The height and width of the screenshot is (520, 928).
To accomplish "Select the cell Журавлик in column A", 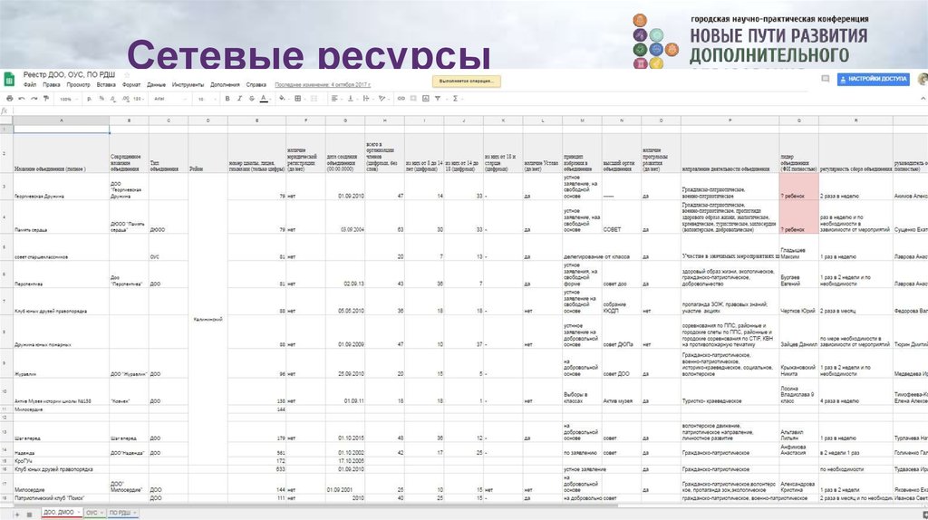I will [x=61, y=363].
